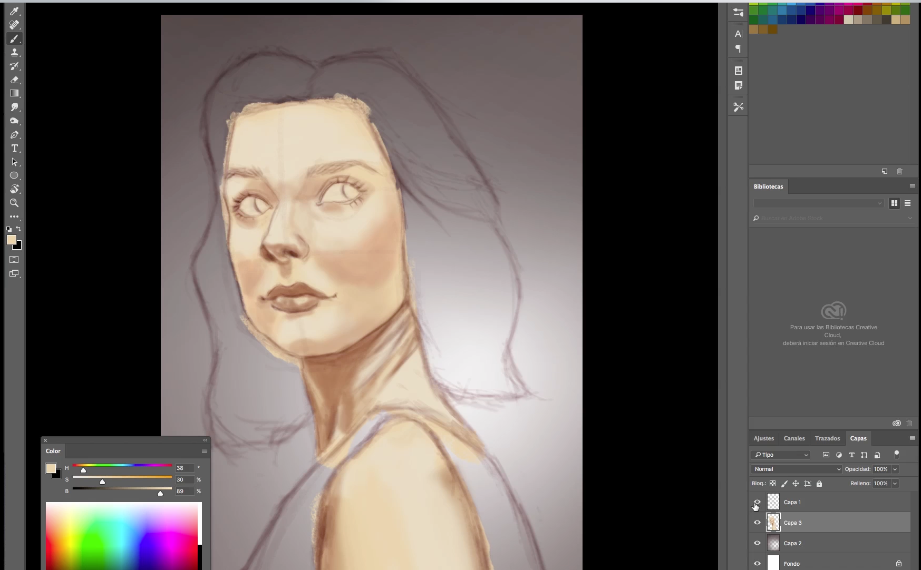Select the Capas tab
Image resolution: width=921 pixels, height=570 pixels.
pos(858,438)
